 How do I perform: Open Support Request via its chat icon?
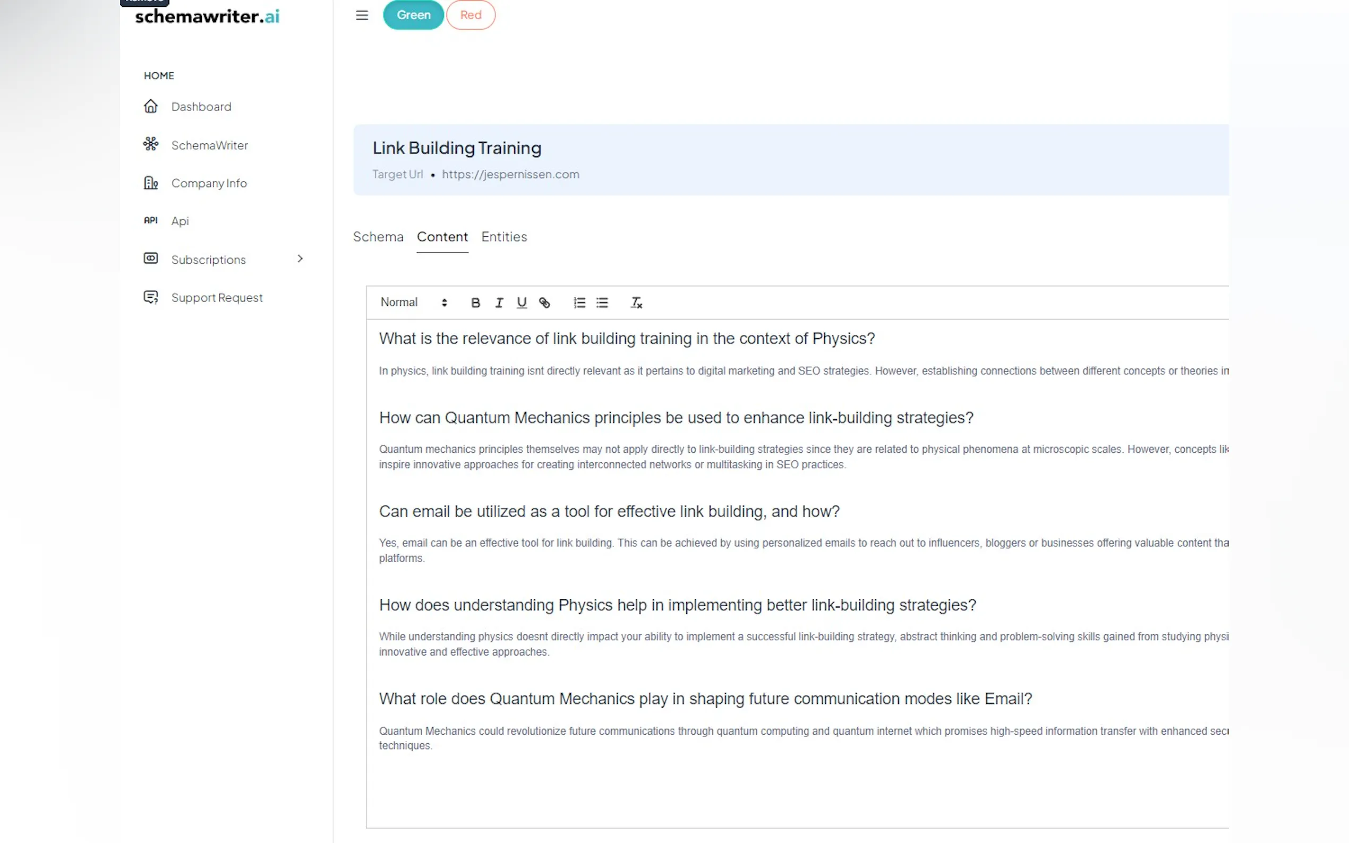[151, 297]
